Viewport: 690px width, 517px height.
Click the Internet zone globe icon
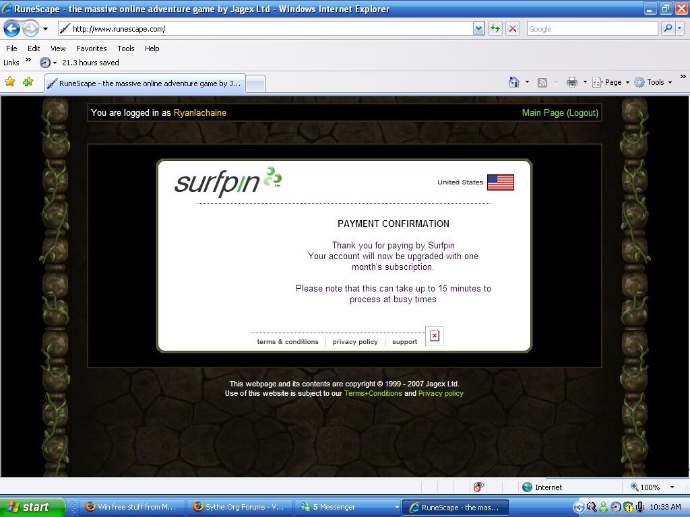click(x=527, y=487)
